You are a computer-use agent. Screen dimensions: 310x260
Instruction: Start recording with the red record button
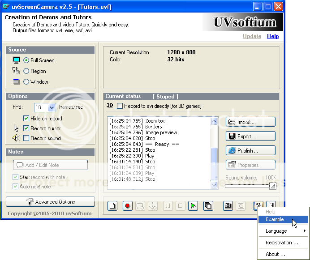(x=128, y=206)
